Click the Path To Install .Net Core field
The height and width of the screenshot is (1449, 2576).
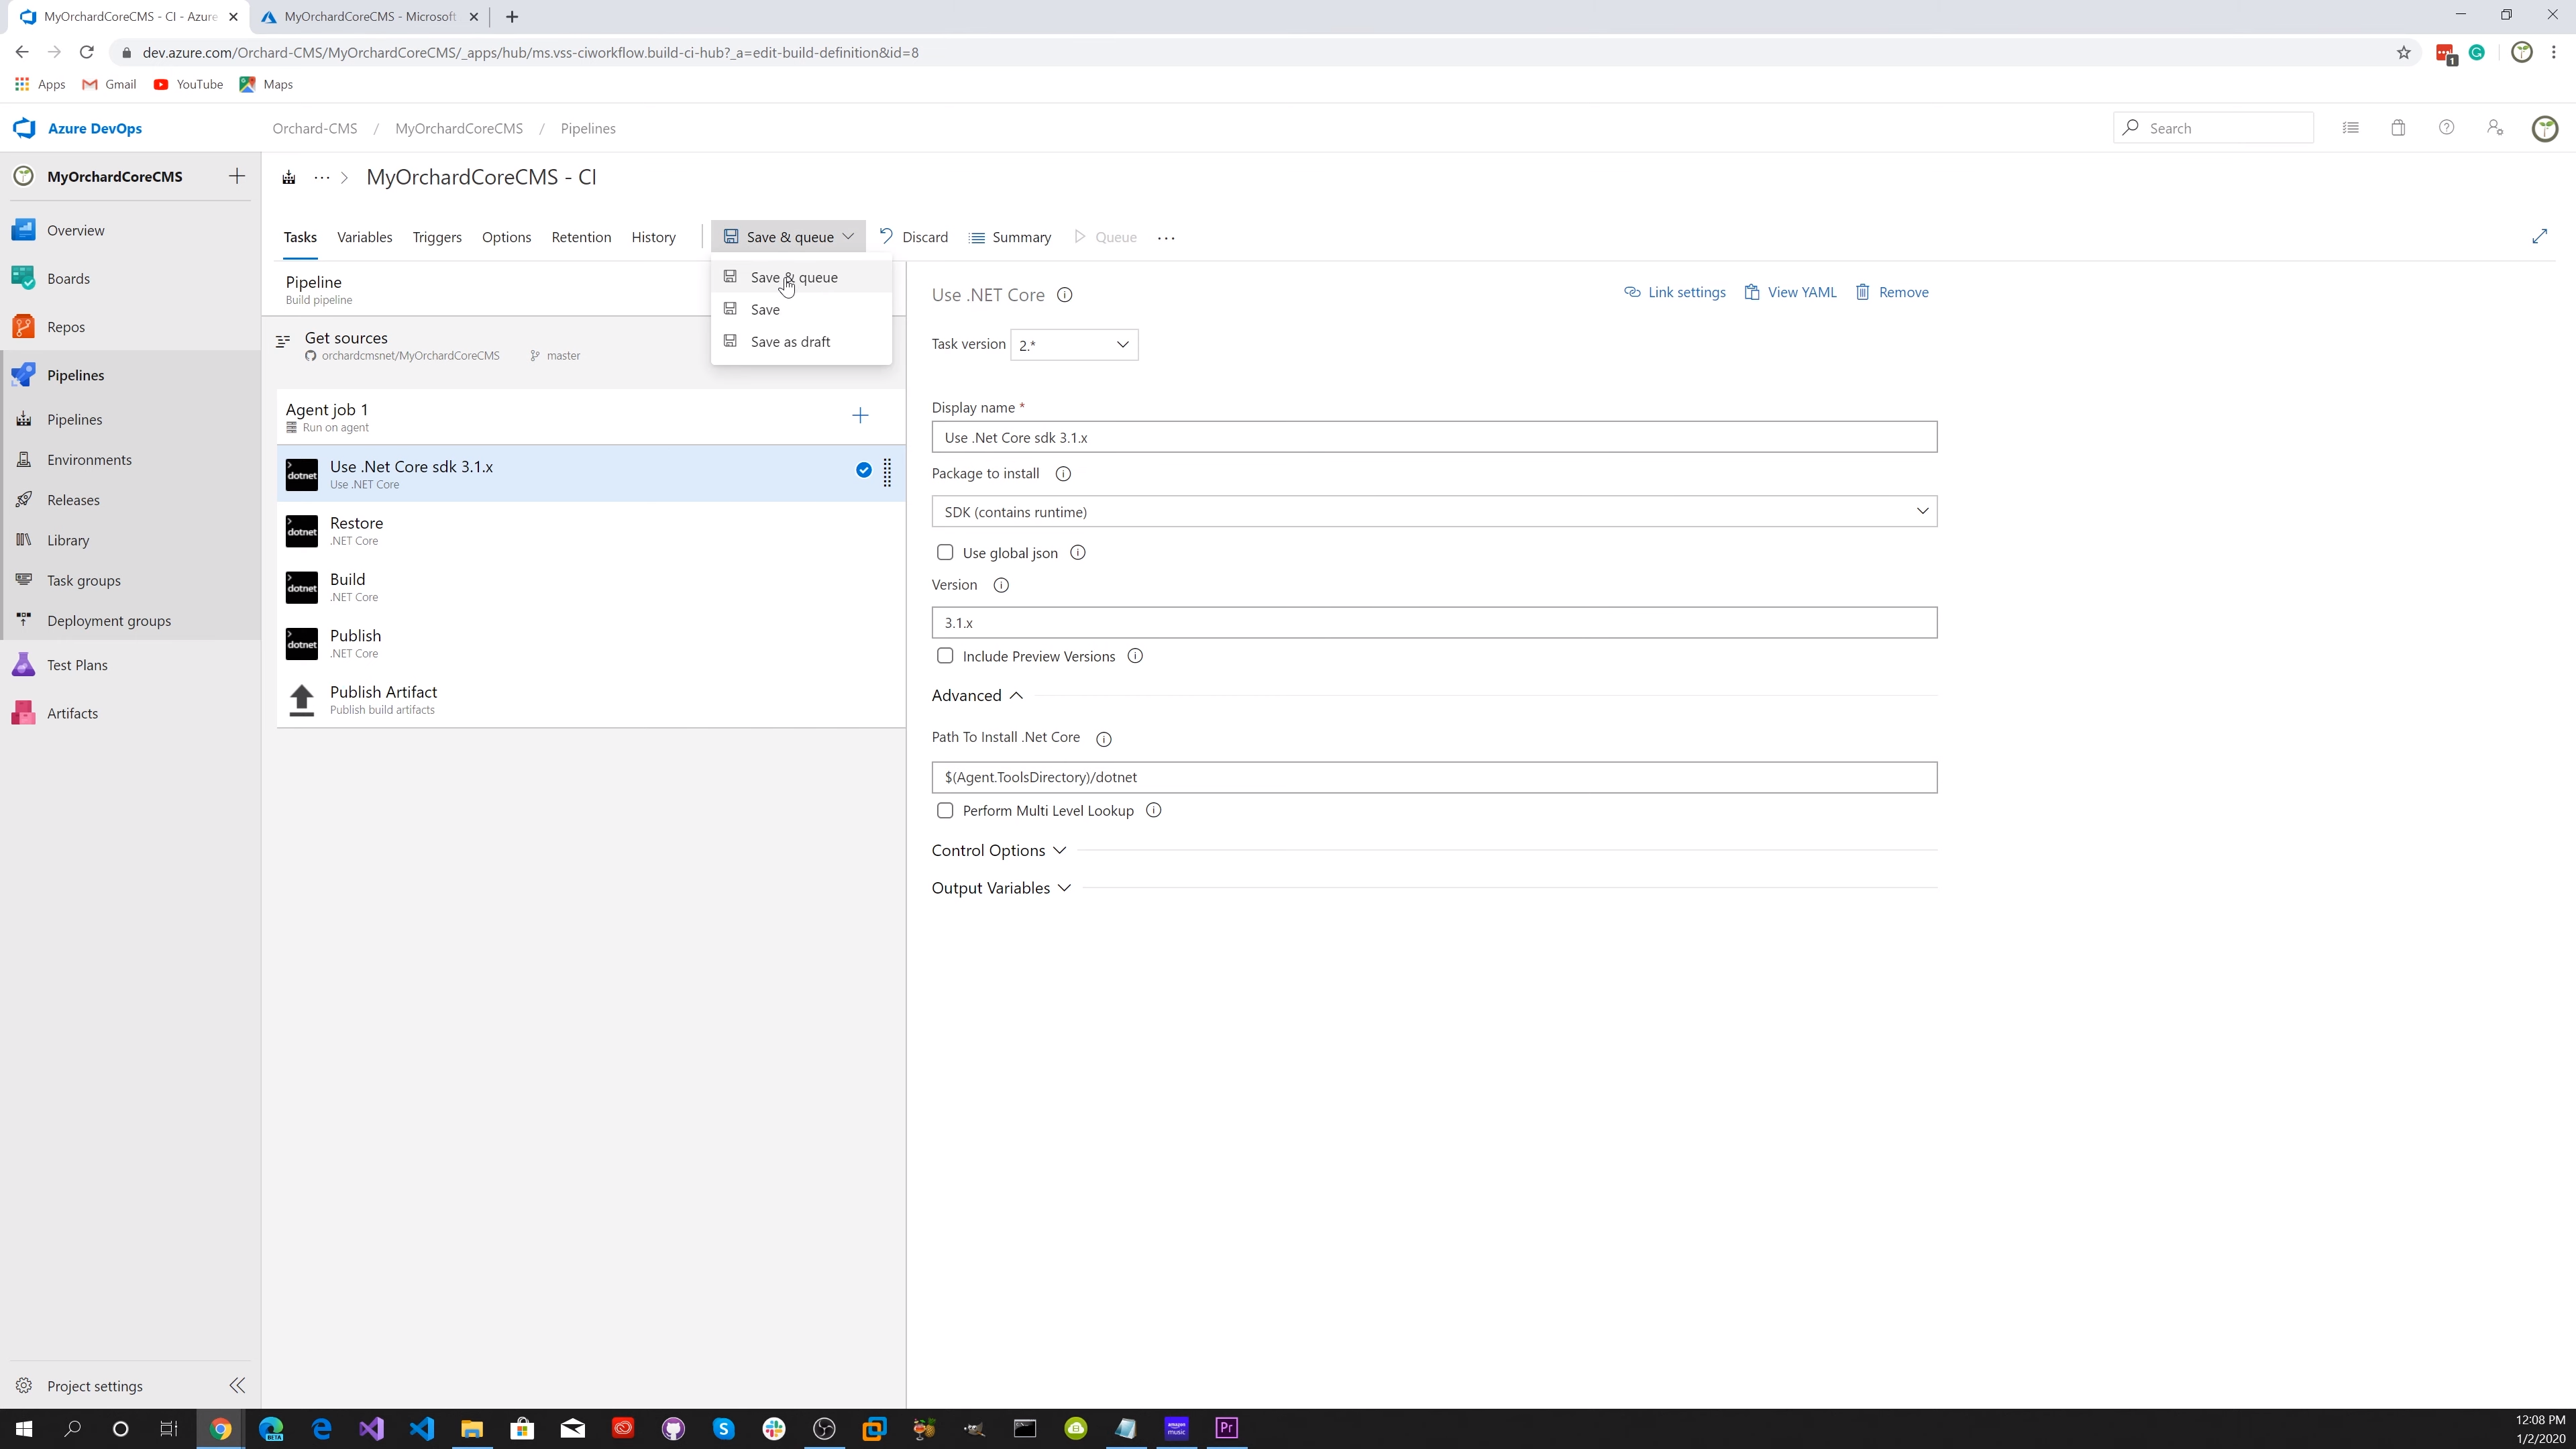point(1434,777)
